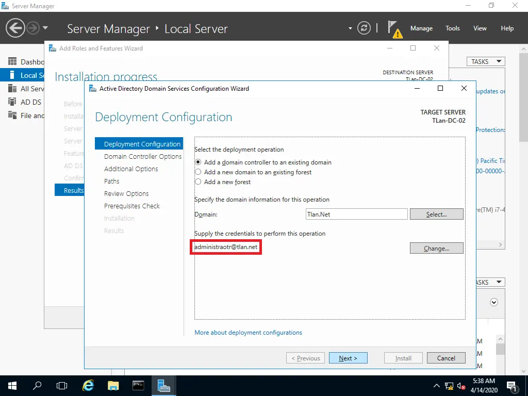The image size is (528, 396).
Task: Select 'Add a domain controller to an existing domain'
Action: 199,162
